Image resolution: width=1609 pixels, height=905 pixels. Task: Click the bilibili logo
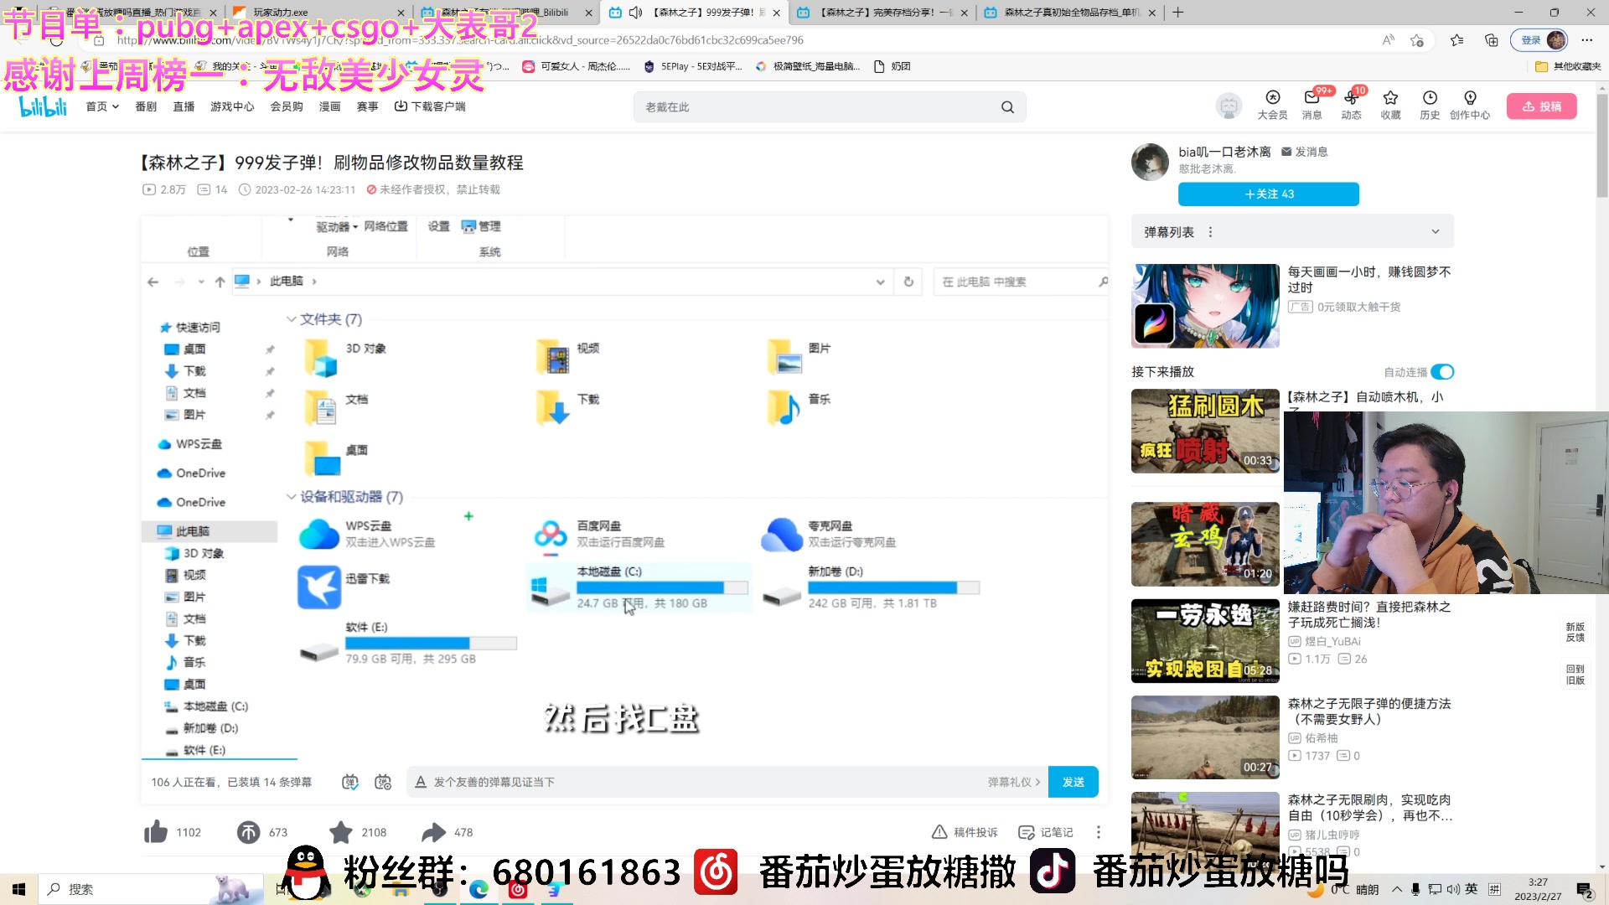[x=43, y=106]
